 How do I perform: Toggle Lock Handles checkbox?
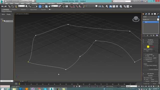point(145,54)
